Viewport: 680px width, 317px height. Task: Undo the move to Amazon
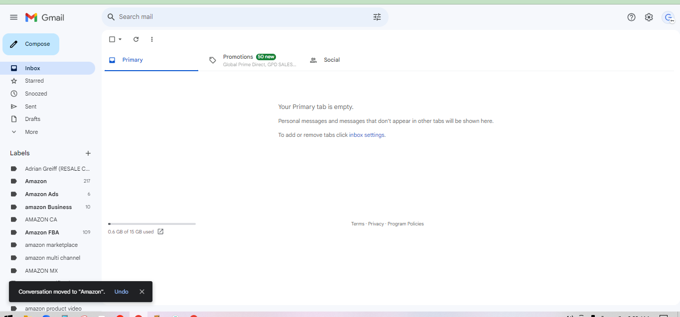tap(121, 292)
